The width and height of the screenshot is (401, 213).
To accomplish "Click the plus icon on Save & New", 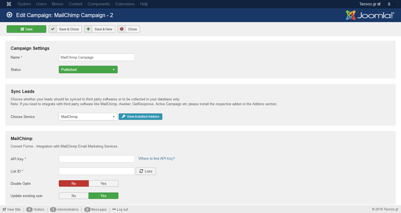I will (88, 29).
